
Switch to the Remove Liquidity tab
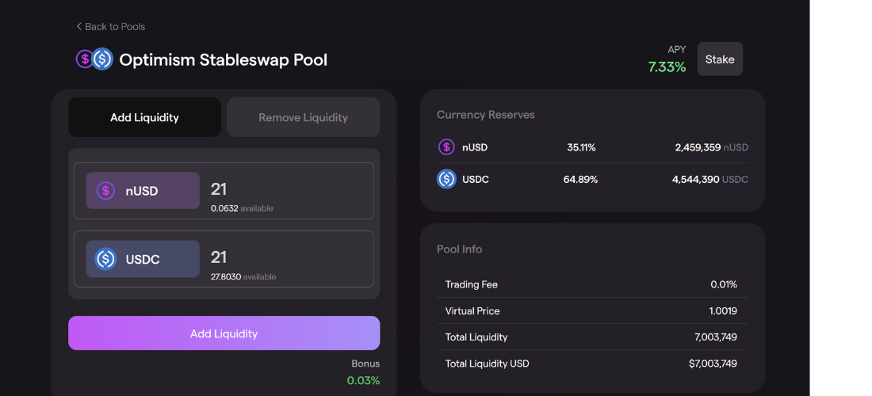point(303,117)
